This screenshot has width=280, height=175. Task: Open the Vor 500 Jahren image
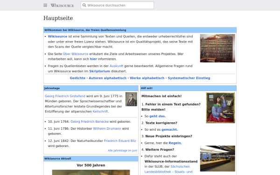[x=91, y=172]
